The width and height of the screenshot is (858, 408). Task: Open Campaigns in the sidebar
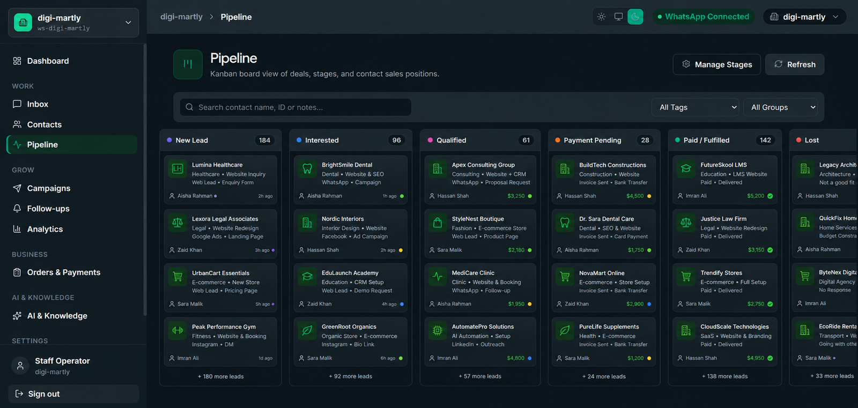coord(72,188)
